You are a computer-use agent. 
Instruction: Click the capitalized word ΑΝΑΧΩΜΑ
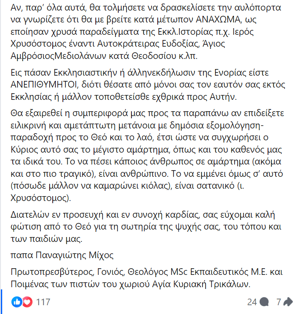[x=218, y=19]
